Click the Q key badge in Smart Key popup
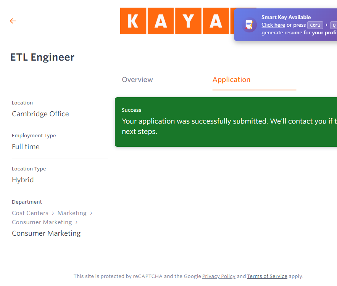337x286 pixels. click(x=333, y=25)
